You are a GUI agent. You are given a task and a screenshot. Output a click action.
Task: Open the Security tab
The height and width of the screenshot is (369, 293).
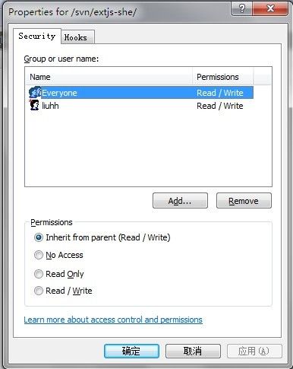click(37, 36)
